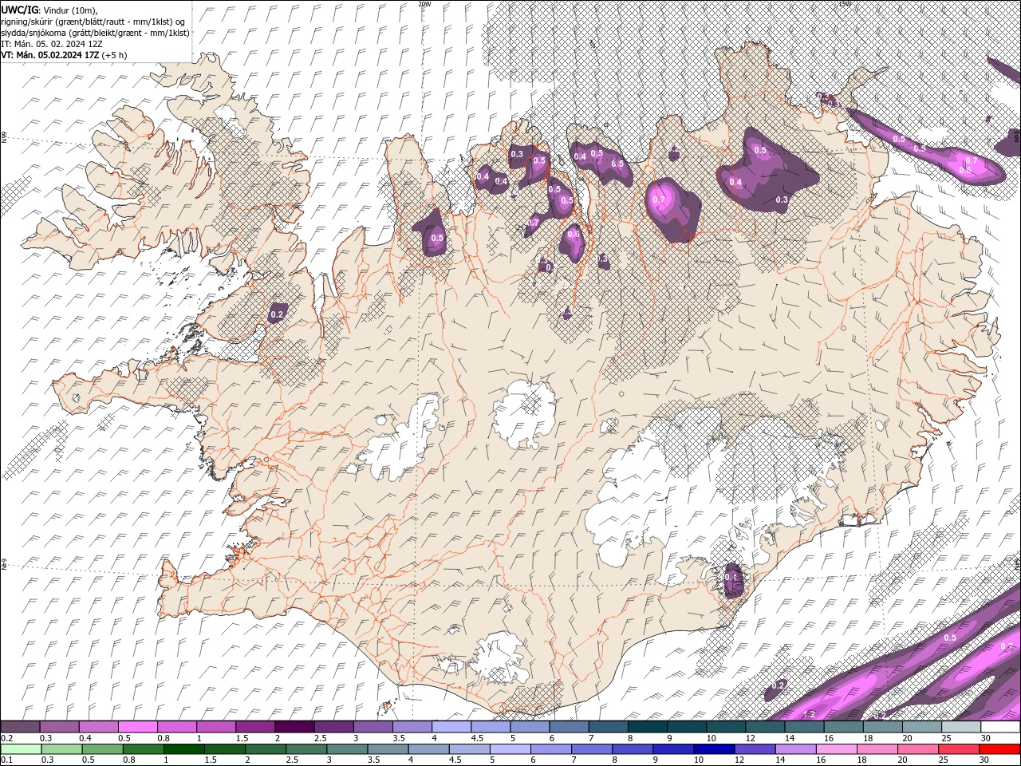Viewport: 1021px width, 766px height.
Task: Click the dark mauve 0.2 legend swatch
Action: click(x=21, y=727)
